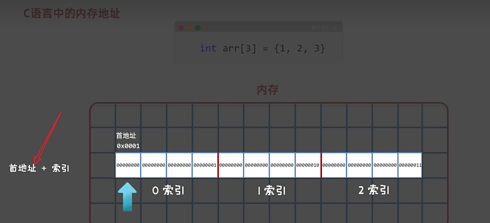Click the 0x0001 address text

click(x=128, y=146)
